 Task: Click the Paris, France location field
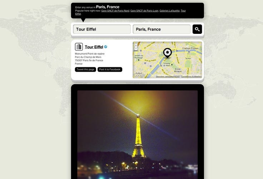pos(162,29)
